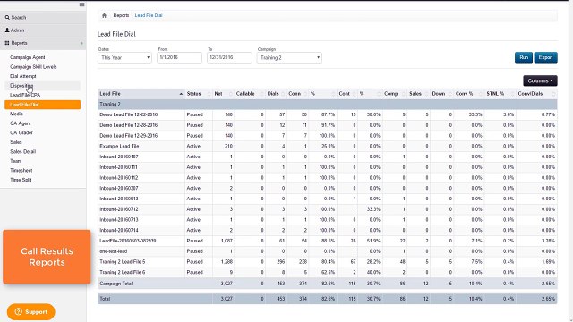Click the Lead File Dial breadcrumb
Screen dimensions: 573x322
(149, 15)
